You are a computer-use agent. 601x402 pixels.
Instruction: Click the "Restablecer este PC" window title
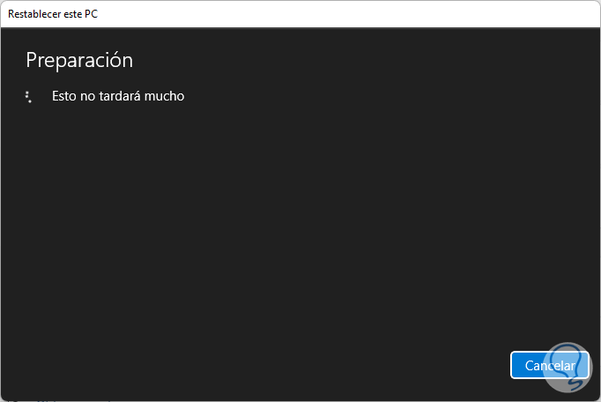click(x=53, y=14)
